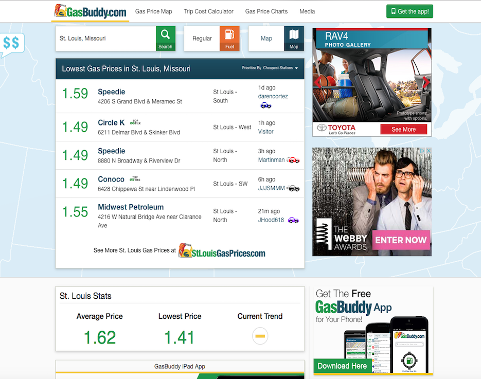481x379 pixels.
Task: Go to Gas Price Charts
Action: [266, 11]
